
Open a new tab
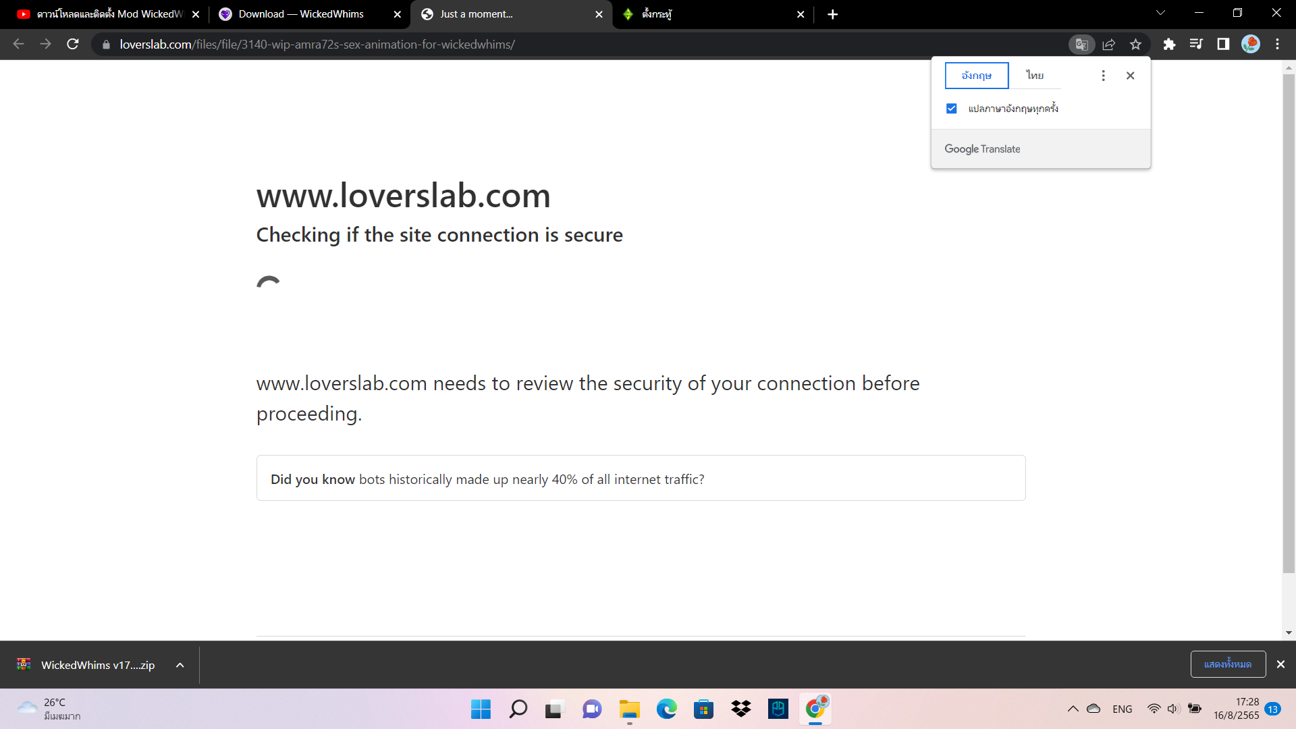[x=833, y=14]
